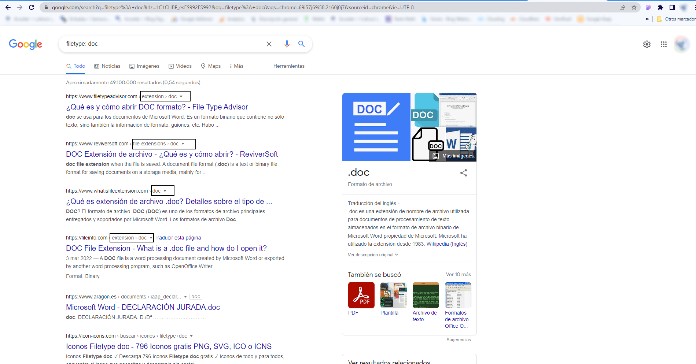This screenshot has width=696, height=364.
Task: Bookmark this page with the star icon
Action: pos(634,7)
